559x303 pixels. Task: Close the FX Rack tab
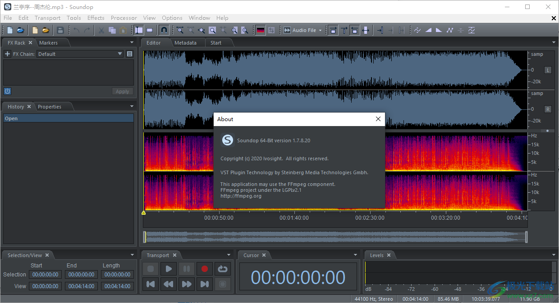[x=30, y=43]
